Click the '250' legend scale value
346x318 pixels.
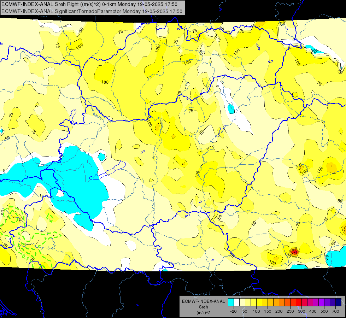[290, 311]
